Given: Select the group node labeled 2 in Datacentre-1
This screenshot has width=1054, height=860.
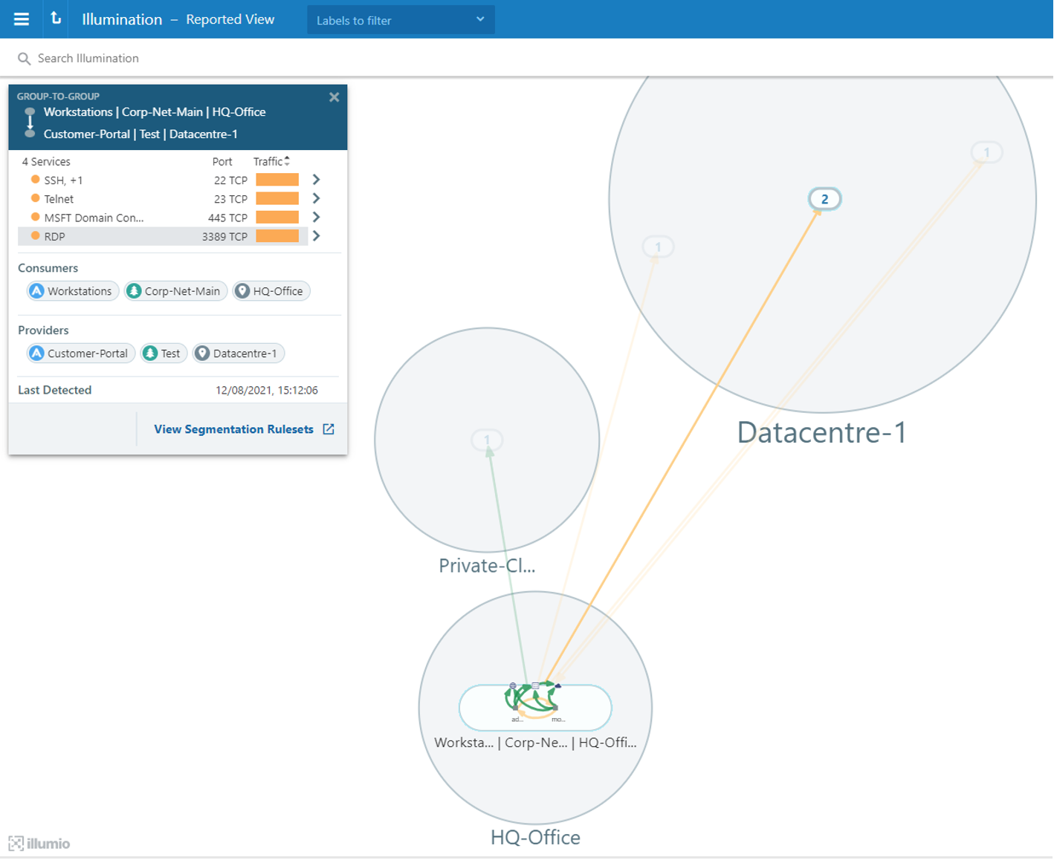Looking at the screenshot, I should [824, 199].
